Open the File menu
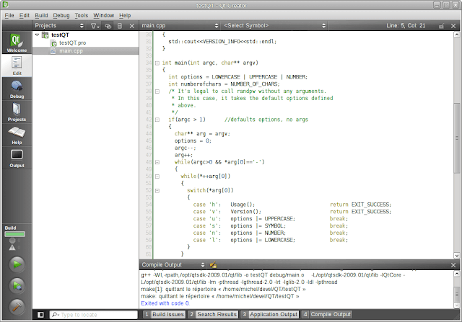 (x=9, y=15)
